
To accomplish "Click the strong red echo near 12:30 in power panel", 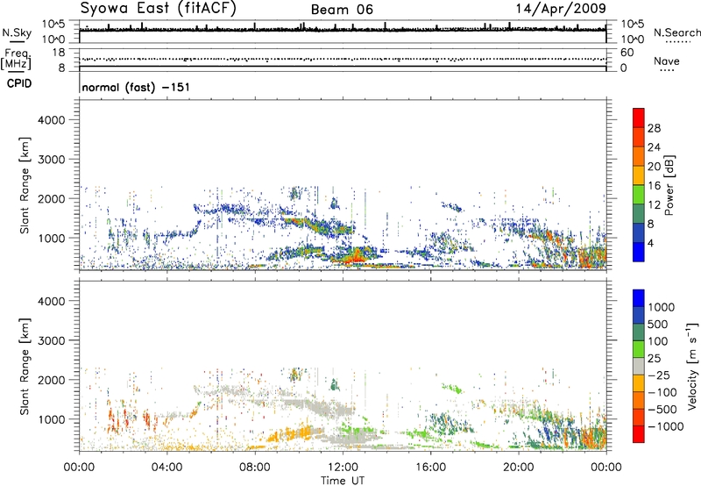I will pos(357,257).
